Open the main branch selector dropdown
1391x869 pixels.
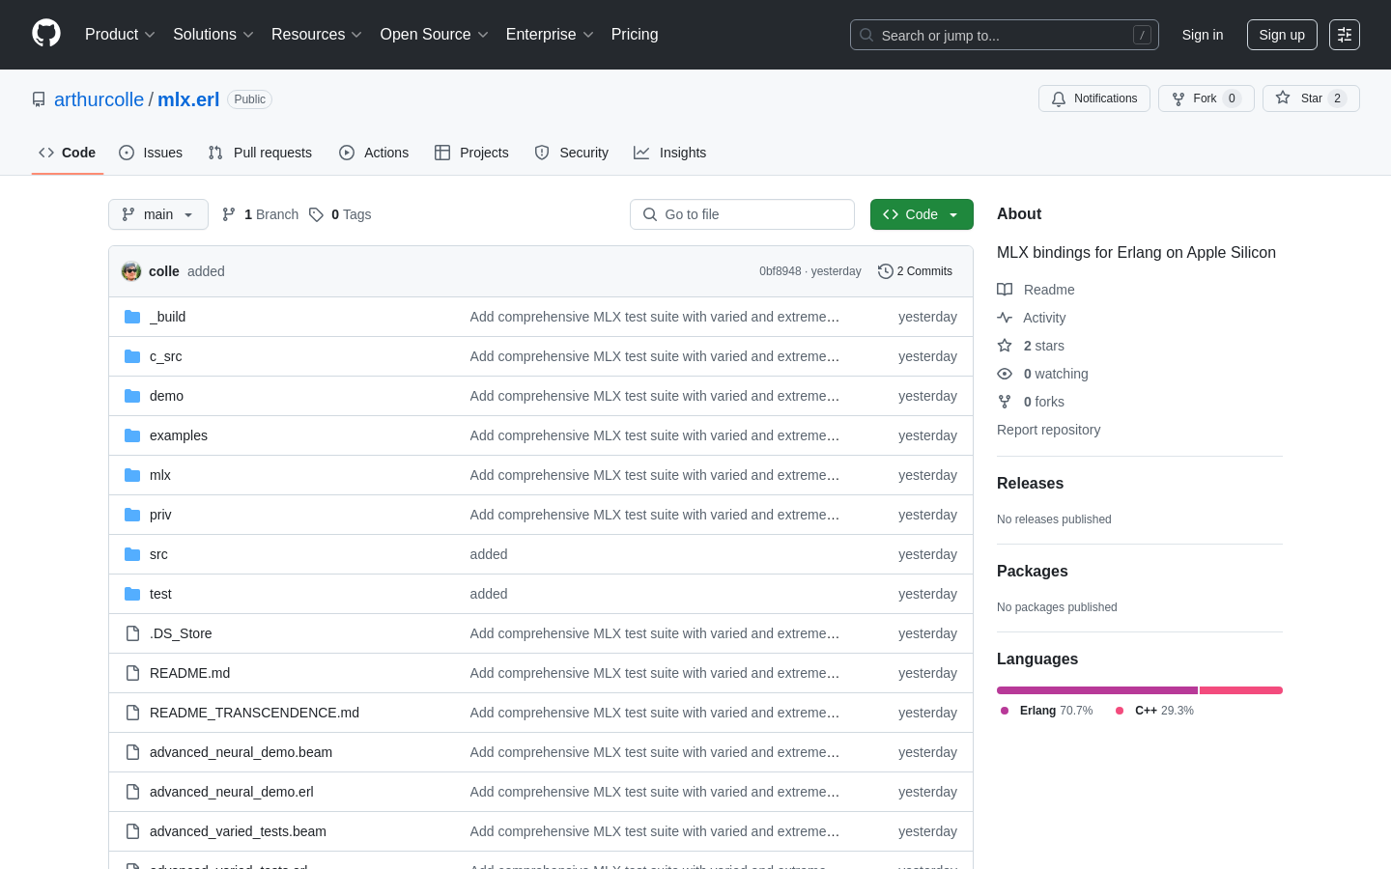point(158,214)
